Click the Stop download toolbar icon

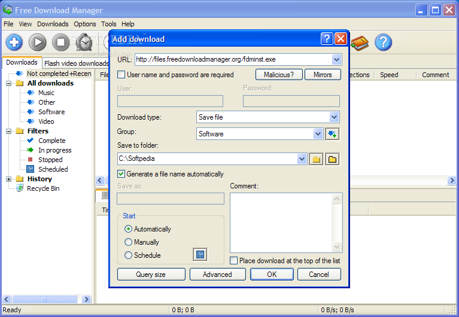click(x=60, y=42)
